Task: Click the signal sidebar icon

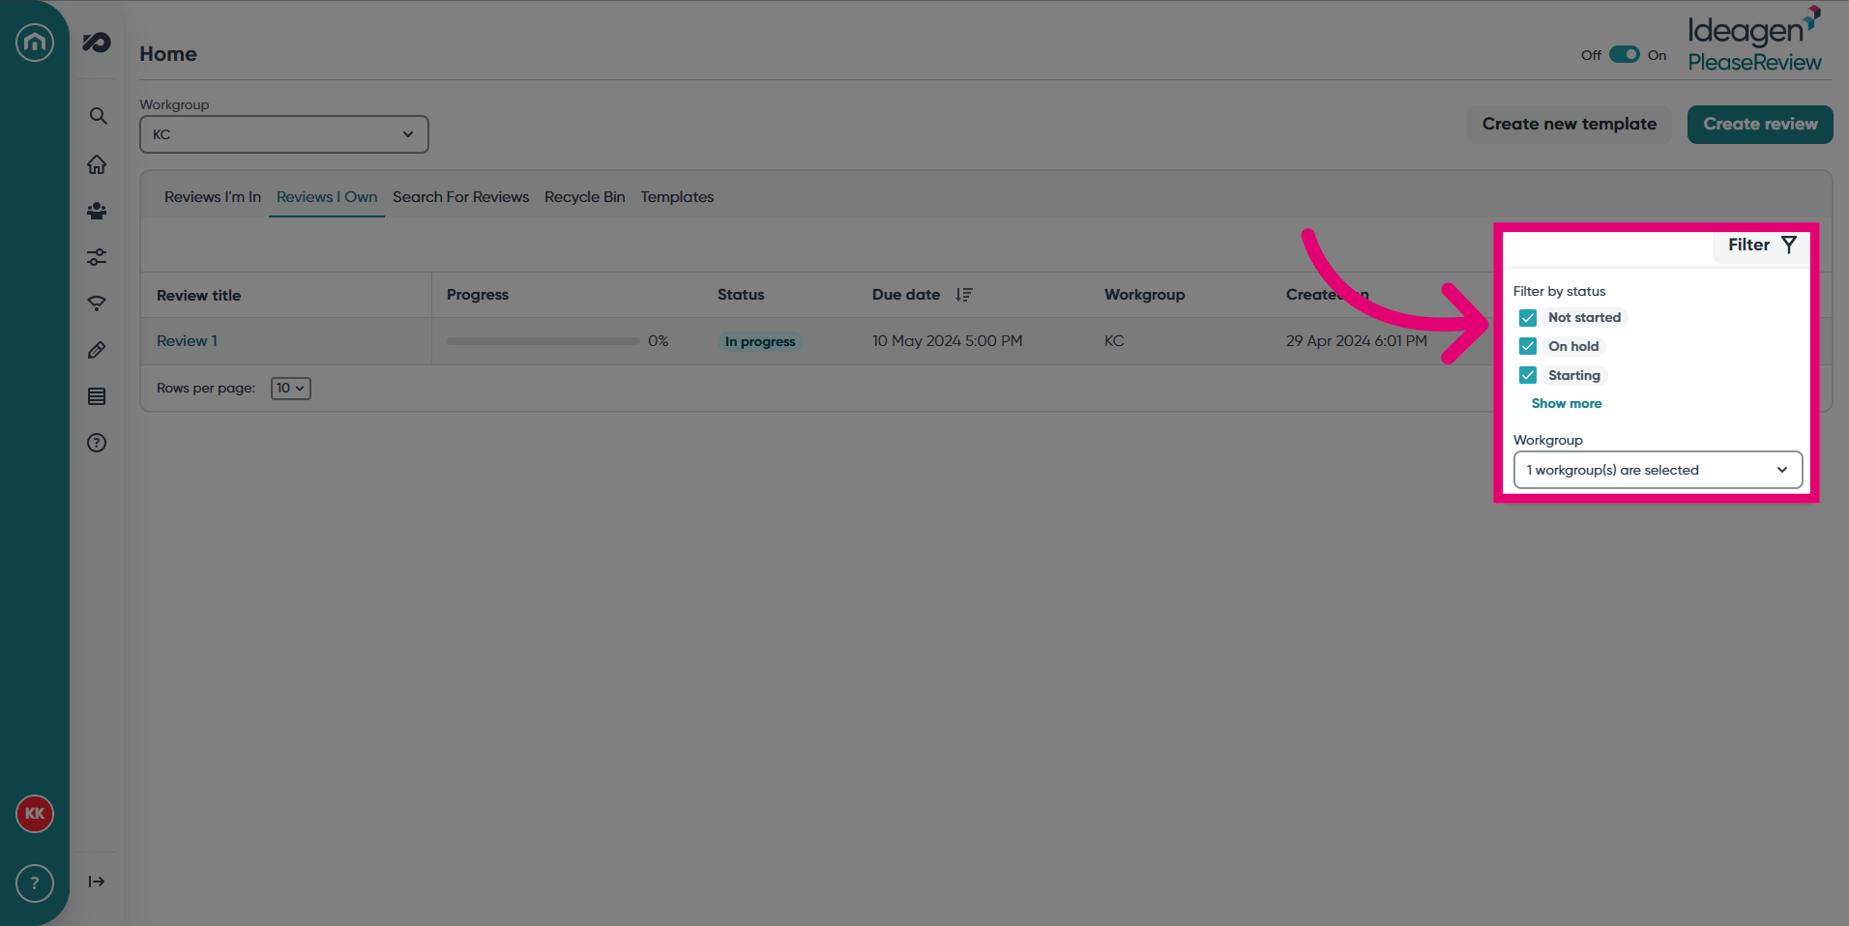Action: click(97, 304)
